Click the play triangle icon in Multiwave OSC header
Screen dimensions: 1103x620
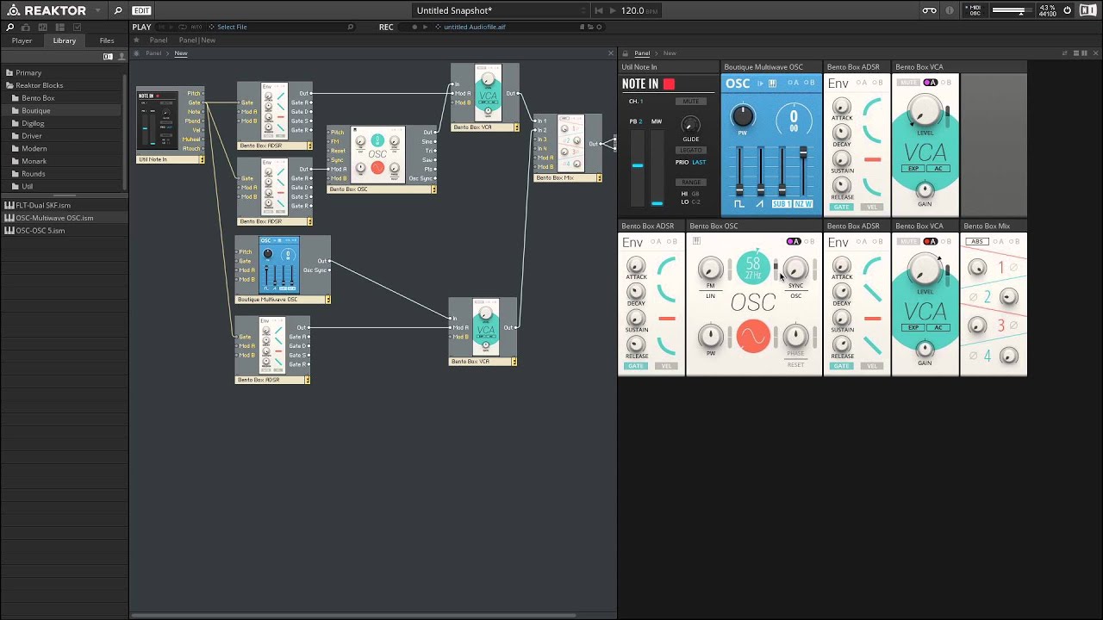760,84
